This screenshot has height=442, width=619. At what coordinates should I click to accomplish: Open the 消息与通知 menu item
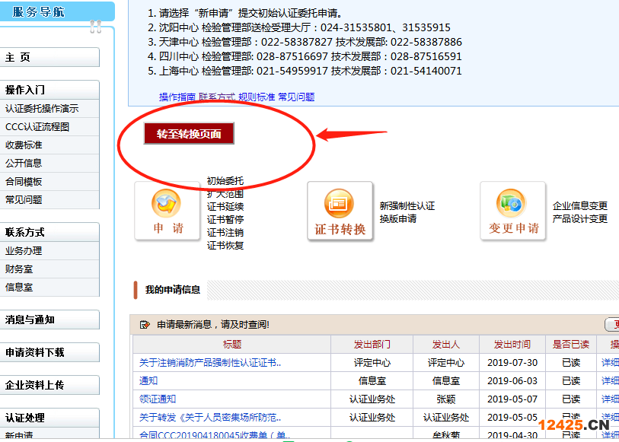(49, 320)
